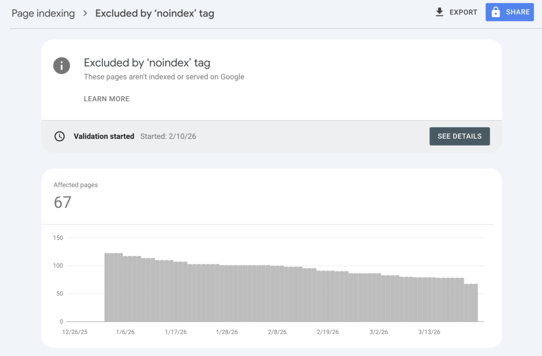Viewport: 542px width, 356px height.
Task: Click the Export download arrow icon
Action: (x=439, y=12)
